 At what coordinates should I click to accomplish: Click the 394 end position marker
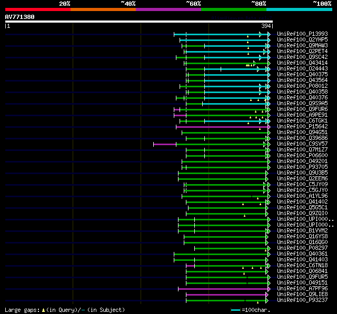tap(267, 26)
